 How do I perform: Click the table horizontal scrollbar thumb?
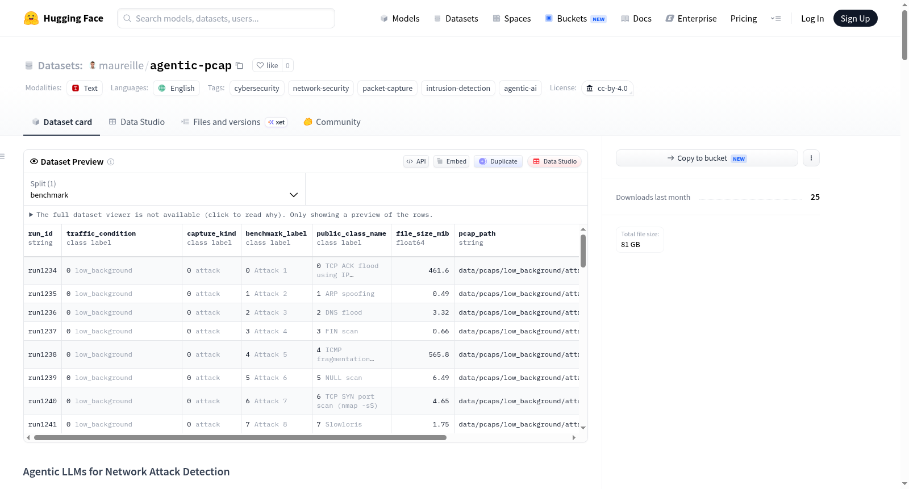[x=240, y=438]
